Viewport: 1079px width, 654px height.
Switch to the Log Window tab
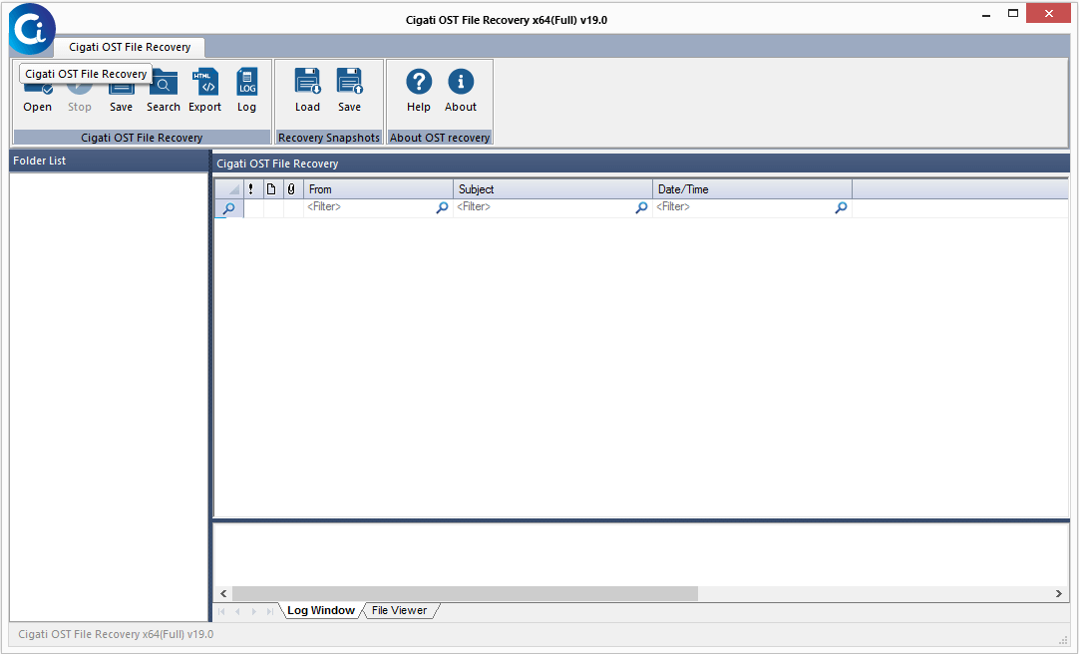pyautogui.click(x=321, y=611)
